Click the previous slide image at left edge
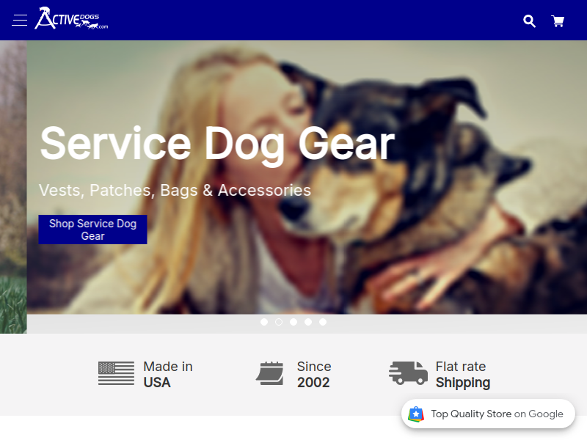The image size is (587, 440). pos(13,187)
